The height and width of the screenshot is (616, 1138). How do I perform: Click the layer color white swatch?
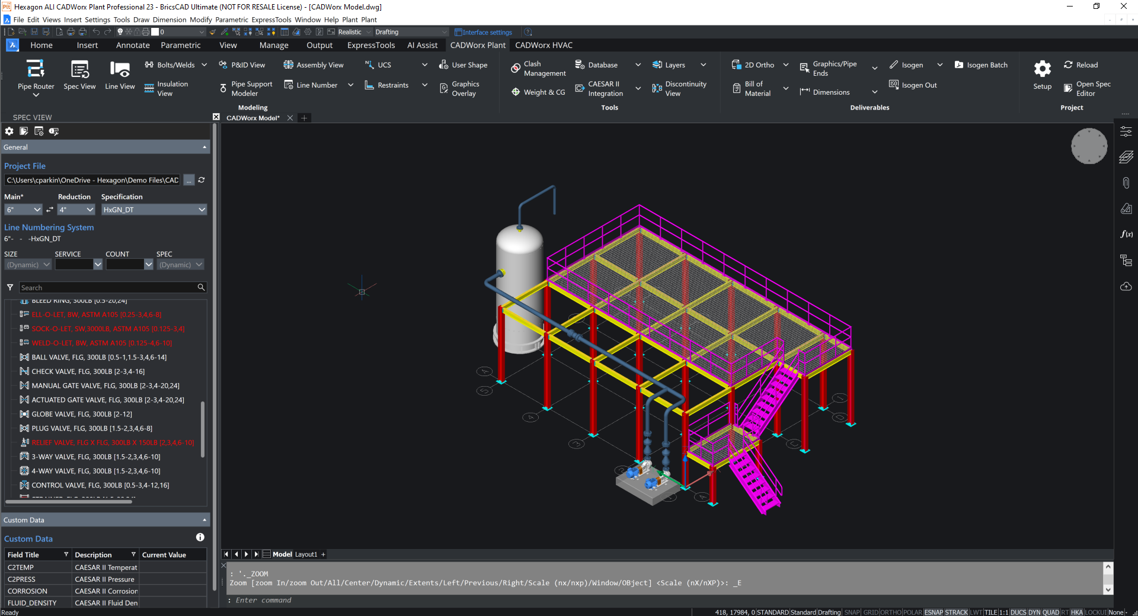(x=155, y=32)
